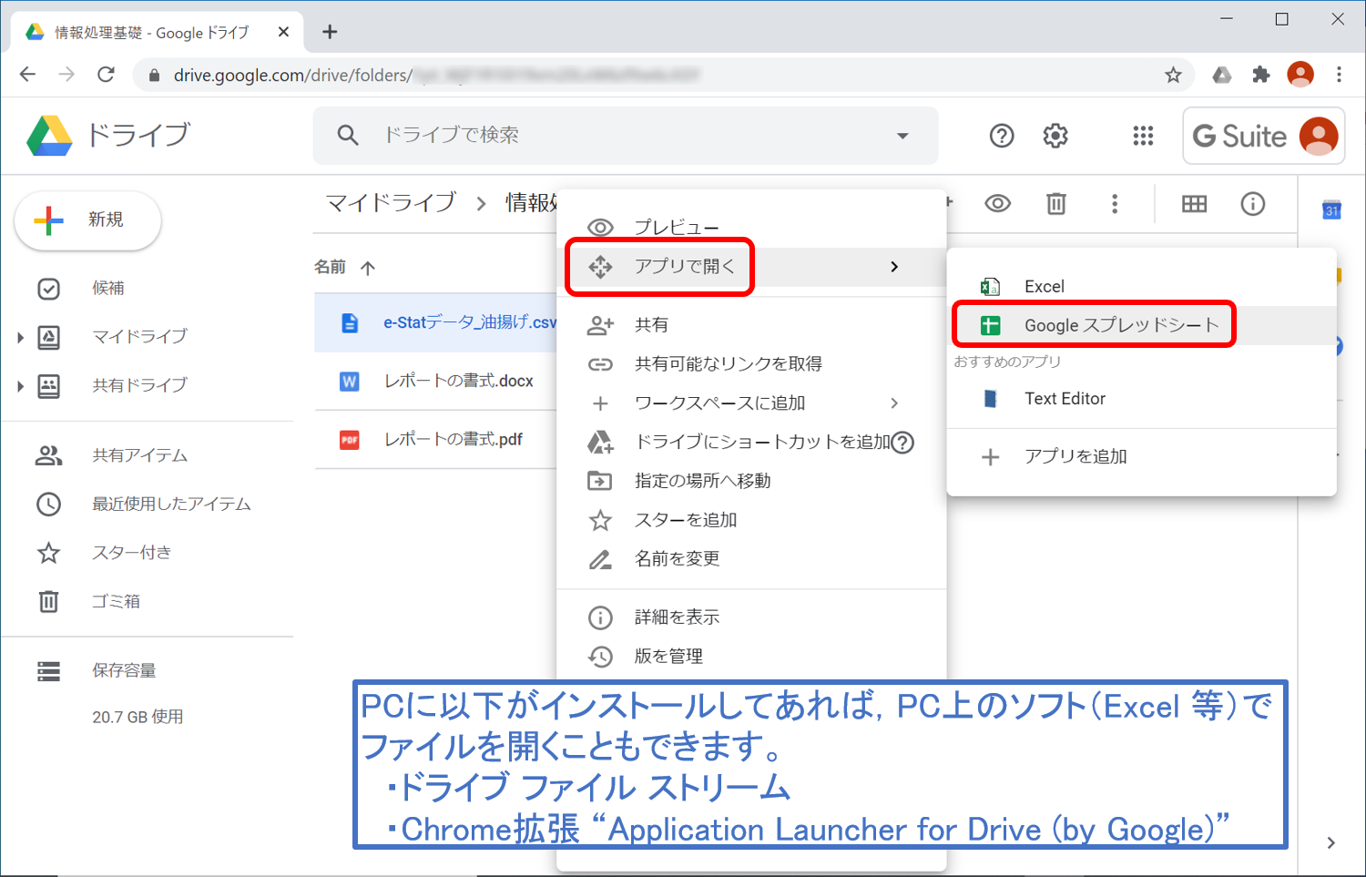Expand 共有ドライブ tree arrow

pos(20,386)
